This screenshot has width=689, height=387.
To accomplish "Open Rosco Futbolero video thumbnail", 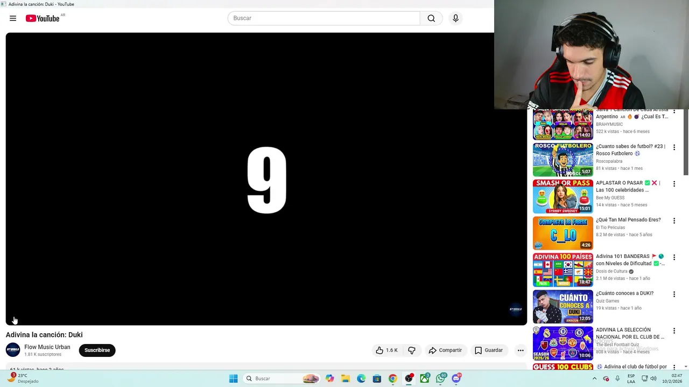I will (563, 160).
